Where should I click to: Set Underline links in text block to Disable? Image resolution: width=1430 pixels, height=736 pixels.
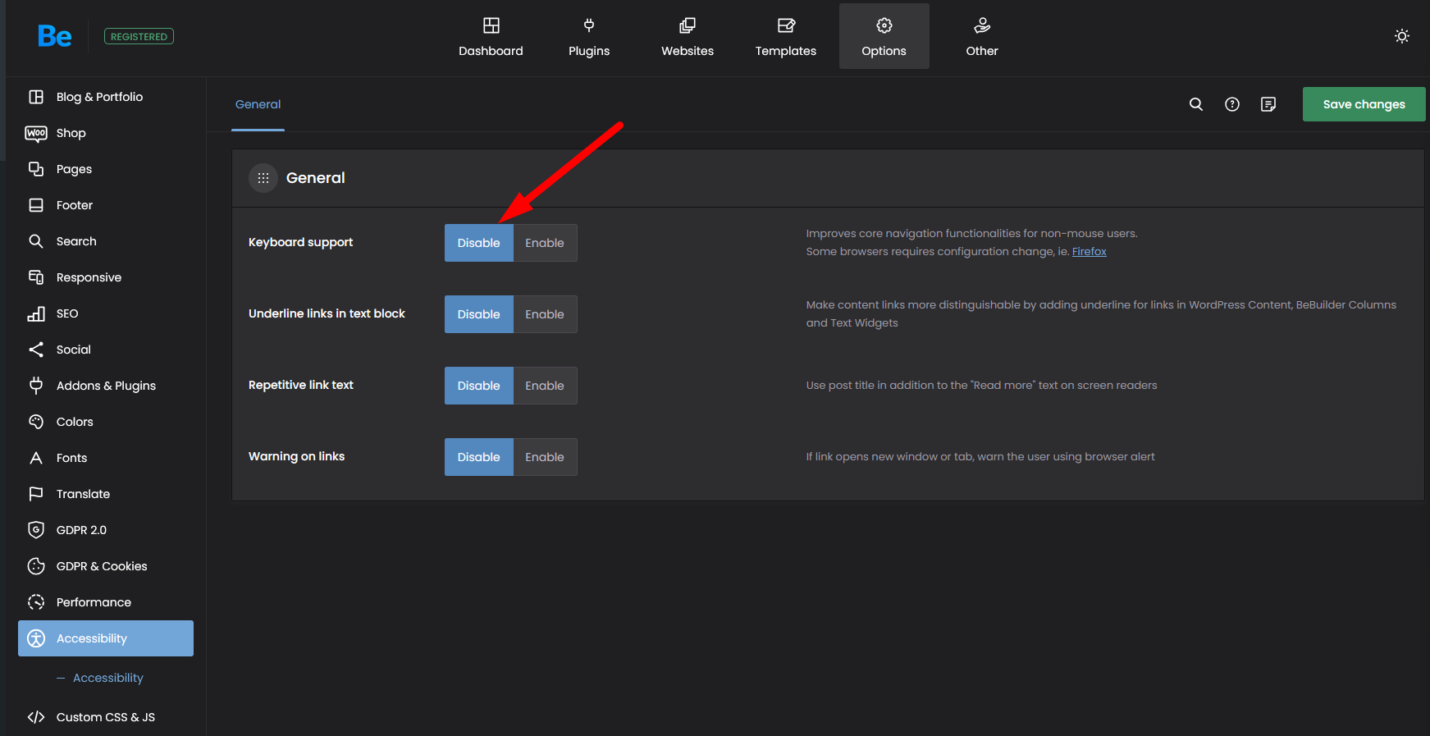(x=479, y=314)
